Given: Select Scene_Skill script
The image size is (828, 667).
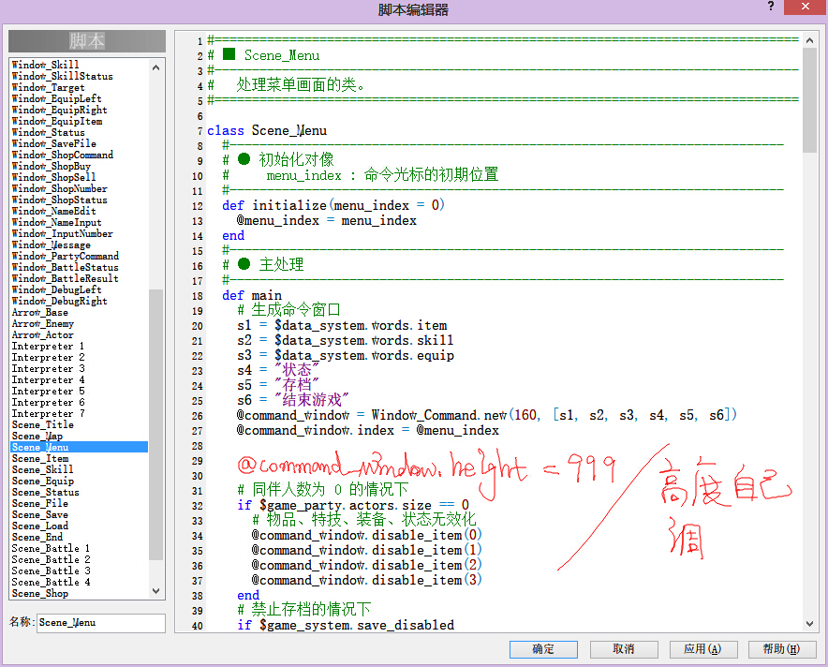Looking at the screenshot, I should pyautogui.click(x=43, y=470).
